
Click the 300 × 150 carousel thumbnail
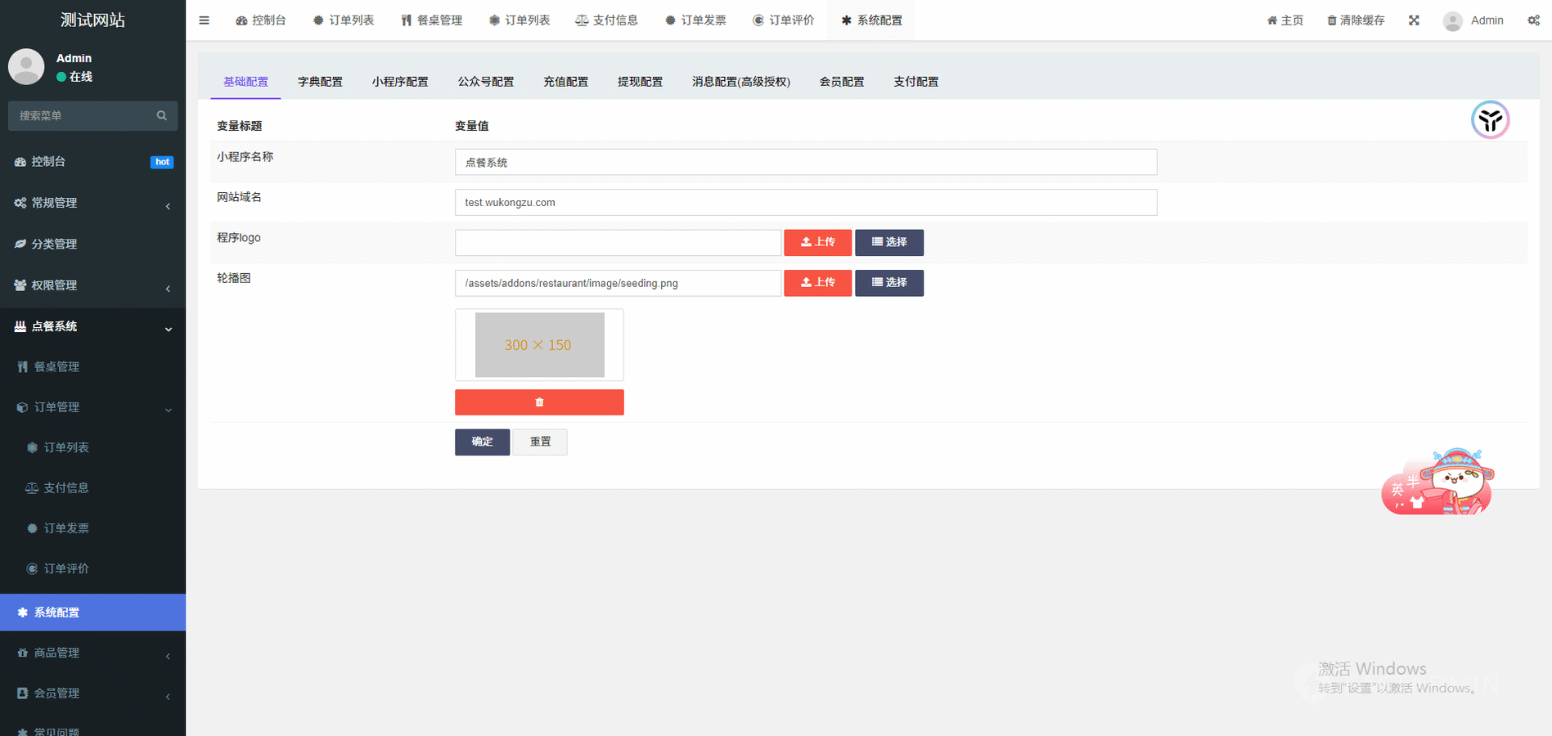point(539,345)
